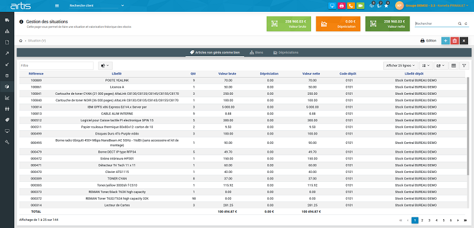Sort by the Valeur brute column header
This screenshot has width=474, height=228.
[227, 73]
